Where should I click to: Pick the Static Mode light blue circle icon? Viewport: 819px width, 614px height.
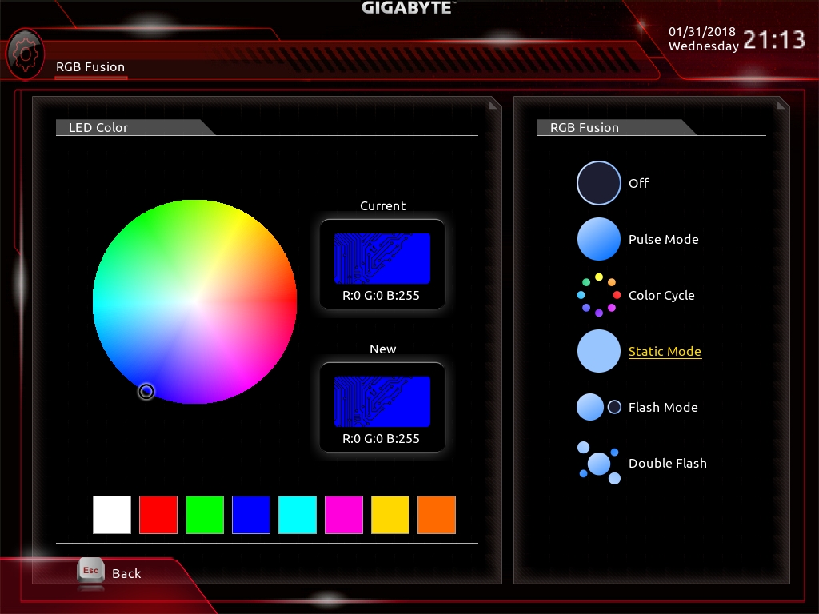[598, 351]
